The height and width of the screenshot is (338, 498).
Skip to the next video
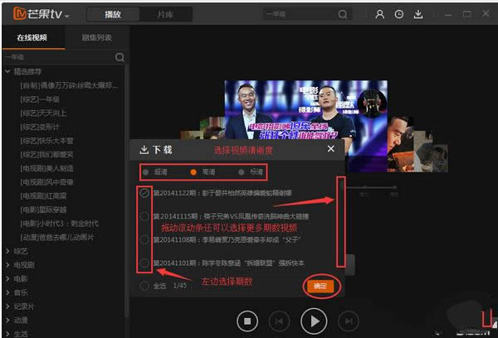tap(349, 320)
